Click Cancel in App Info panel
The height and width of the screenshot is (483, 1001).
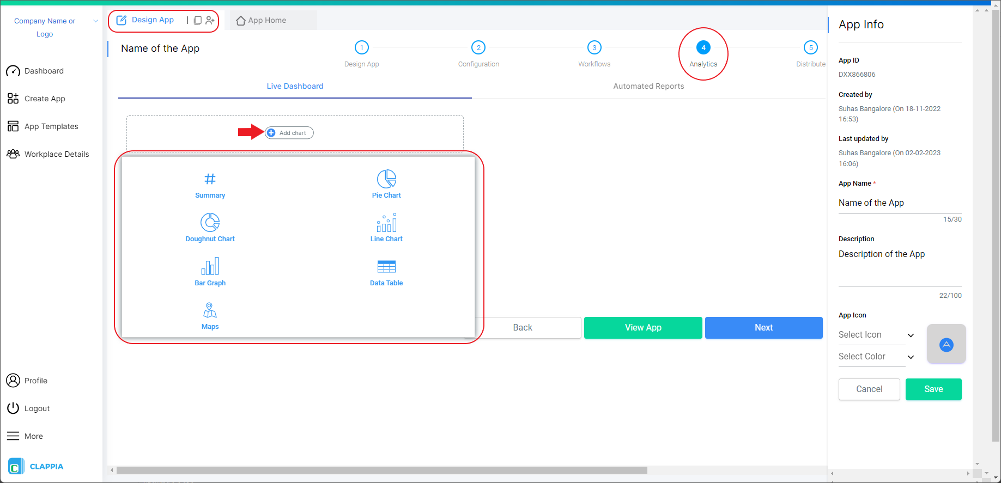(x=869, y=389)
